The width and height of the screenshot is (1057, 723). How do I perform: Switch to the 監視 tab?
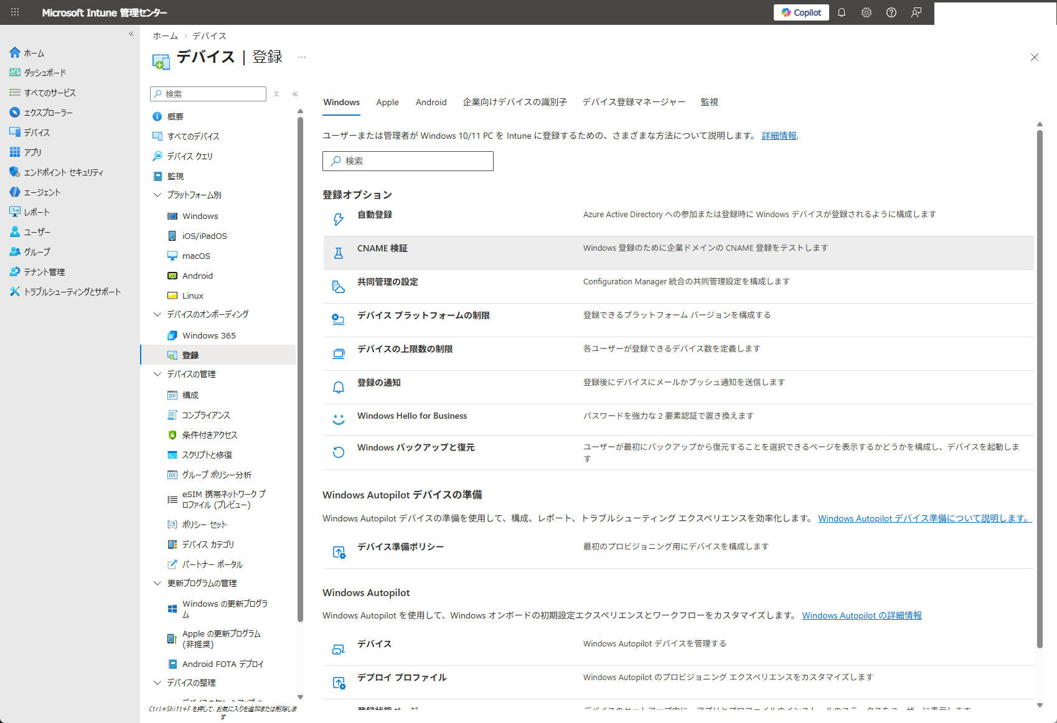pyautogui.click(x=709, y=102)
